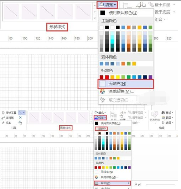The width and height of the screenshot is (181, 189).
Task: Pick the gold theme color in the fill menu
Action: (x=139, y=28)
